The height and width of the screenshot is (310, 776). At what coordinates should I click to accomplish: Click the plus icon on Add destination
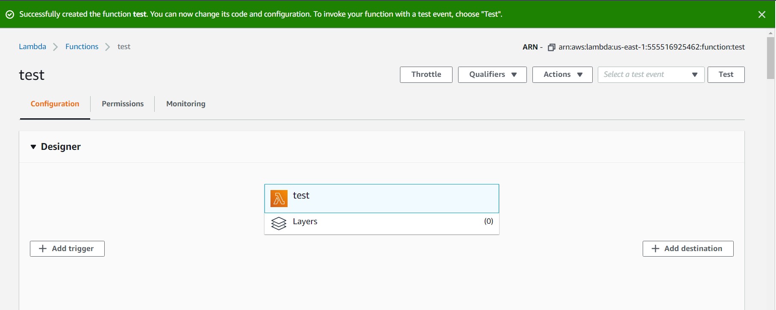[x=655, y=249]
